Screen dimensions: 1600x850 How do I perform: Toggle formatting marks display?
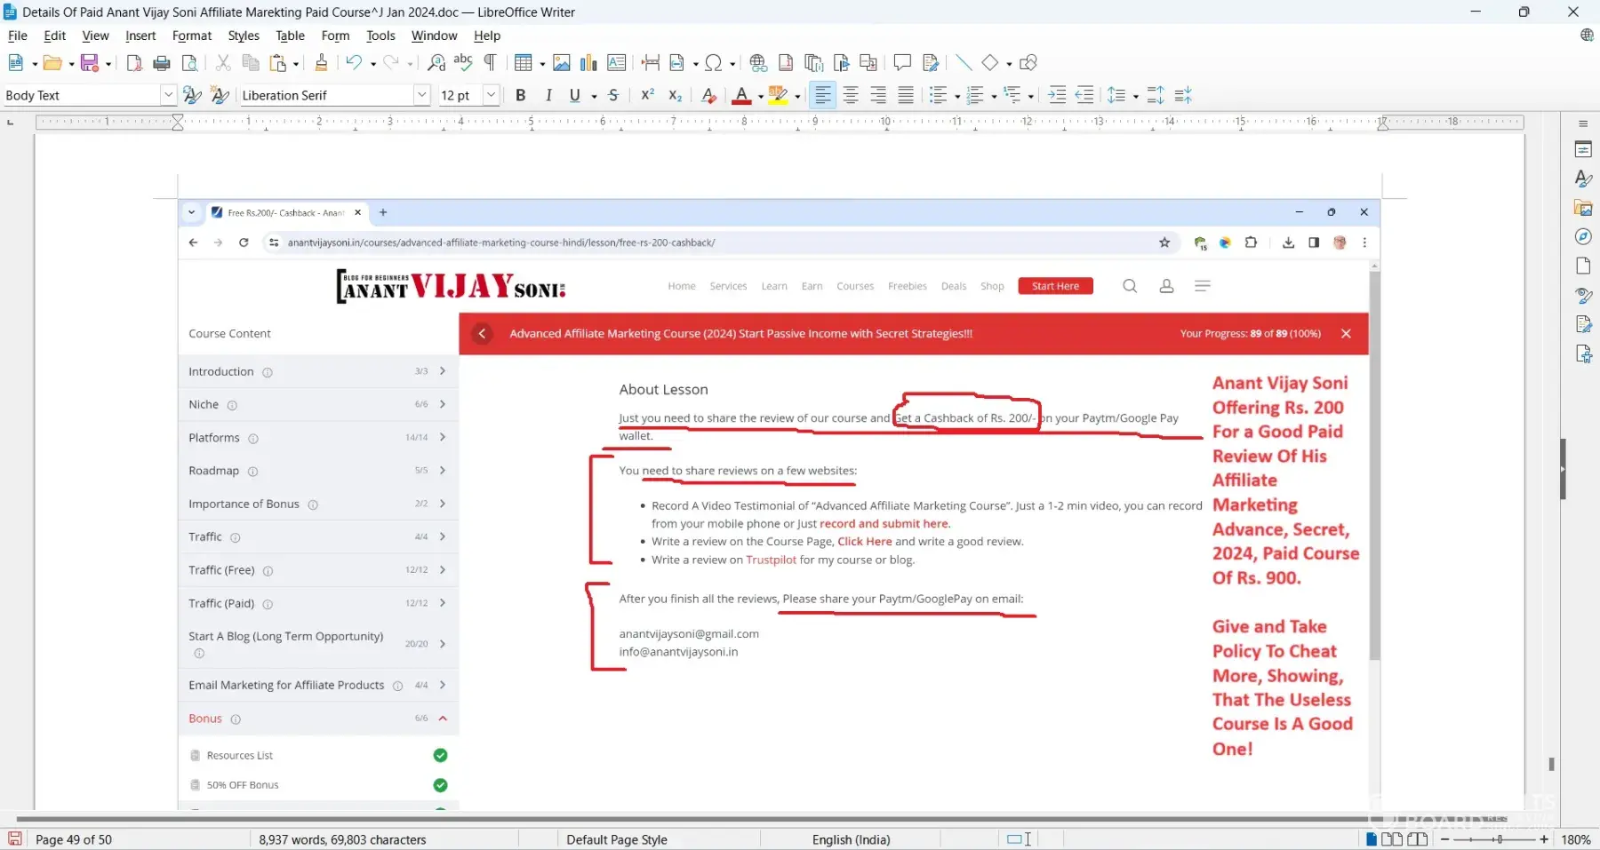[x=490, y=63]
